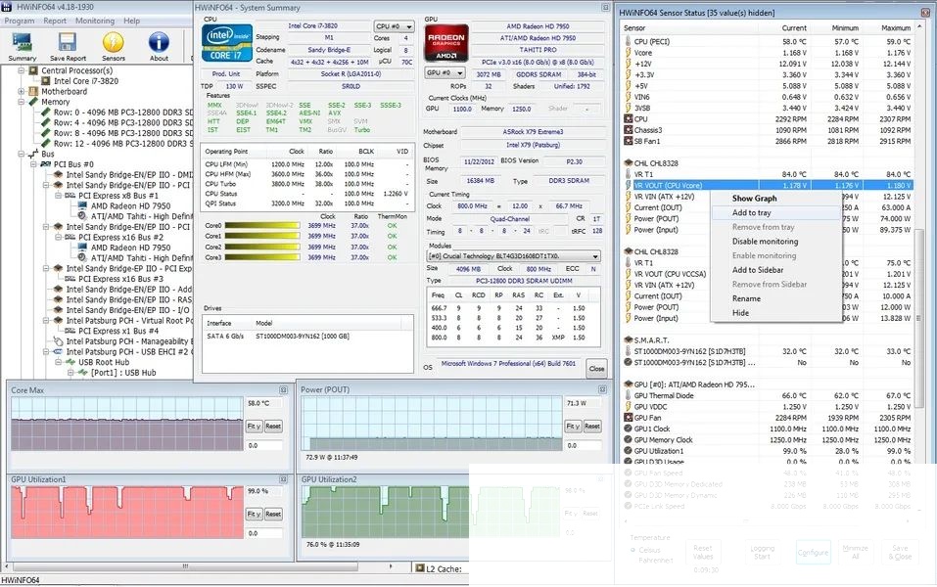This screenshot has width=937, height=587.
Task: Click Reset button in Power (POUT) graph
Action: (592, 426)
